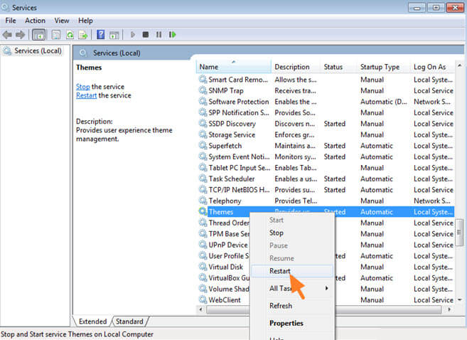
Task: Click the Start Service play icon
Action: click(x=133, y=35)
